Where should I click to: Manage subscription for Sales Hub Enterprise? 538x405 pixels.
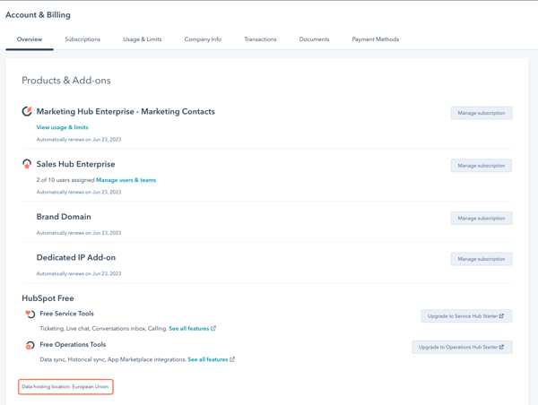[482, 165]
